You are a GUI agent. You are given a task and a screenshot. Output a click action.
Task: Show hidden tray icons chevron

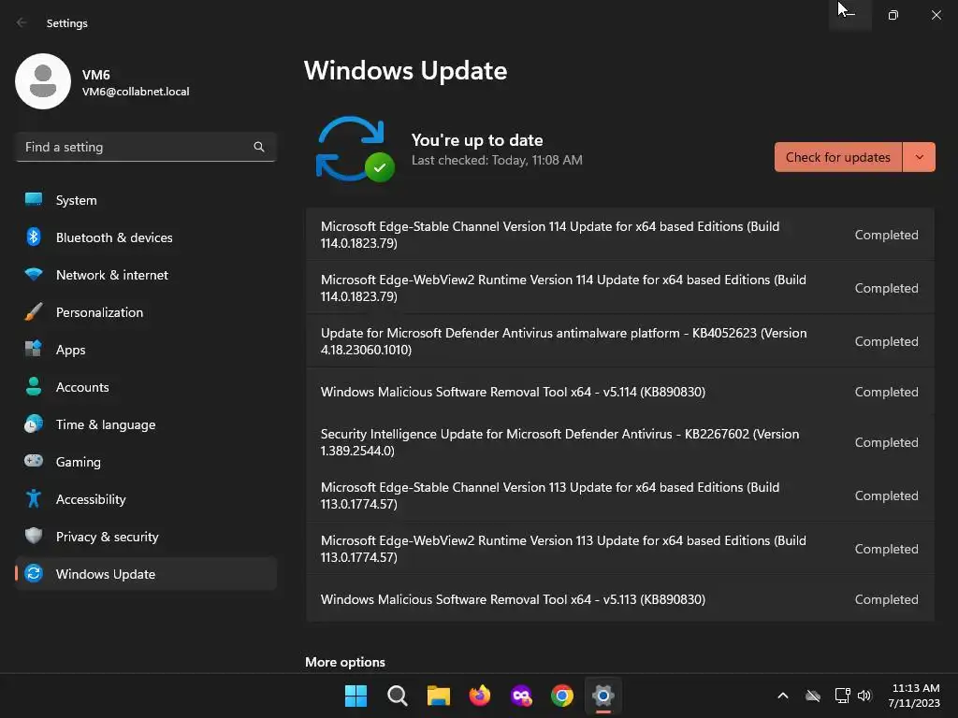coord(783,696)
